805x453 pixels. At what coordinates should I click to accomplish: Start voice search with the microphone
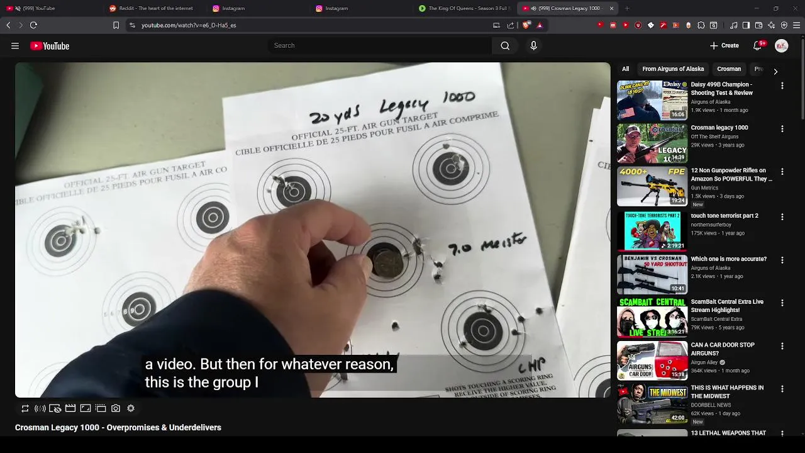pos(533,45)
